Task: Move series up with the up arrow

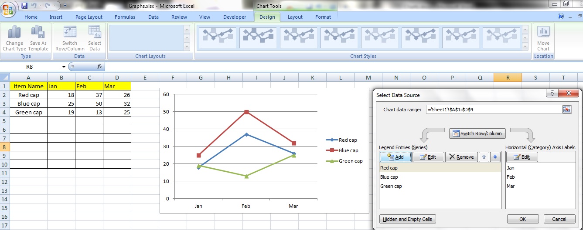Action: coord(484,157)
